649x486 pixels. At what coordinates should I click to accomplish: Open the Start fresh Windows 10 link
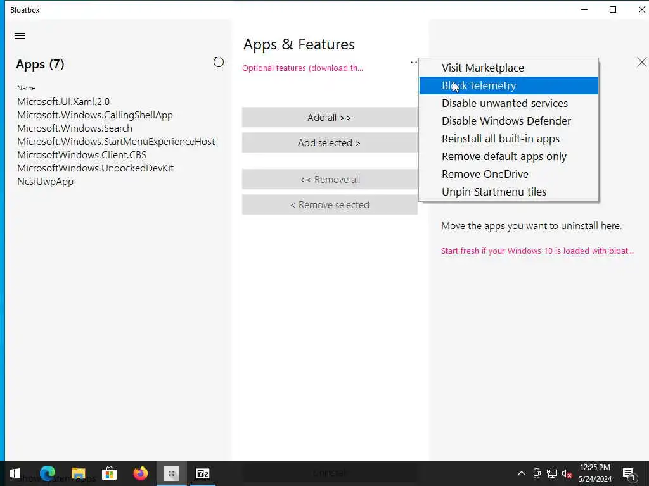pos(537,251)
